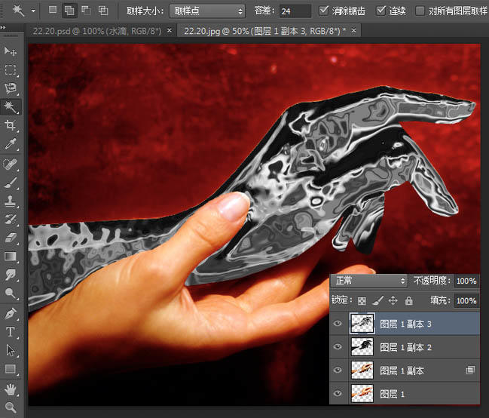Expand the Magic Wand tool preset picker
Screen dimensions: 489x418
(32, 11)
